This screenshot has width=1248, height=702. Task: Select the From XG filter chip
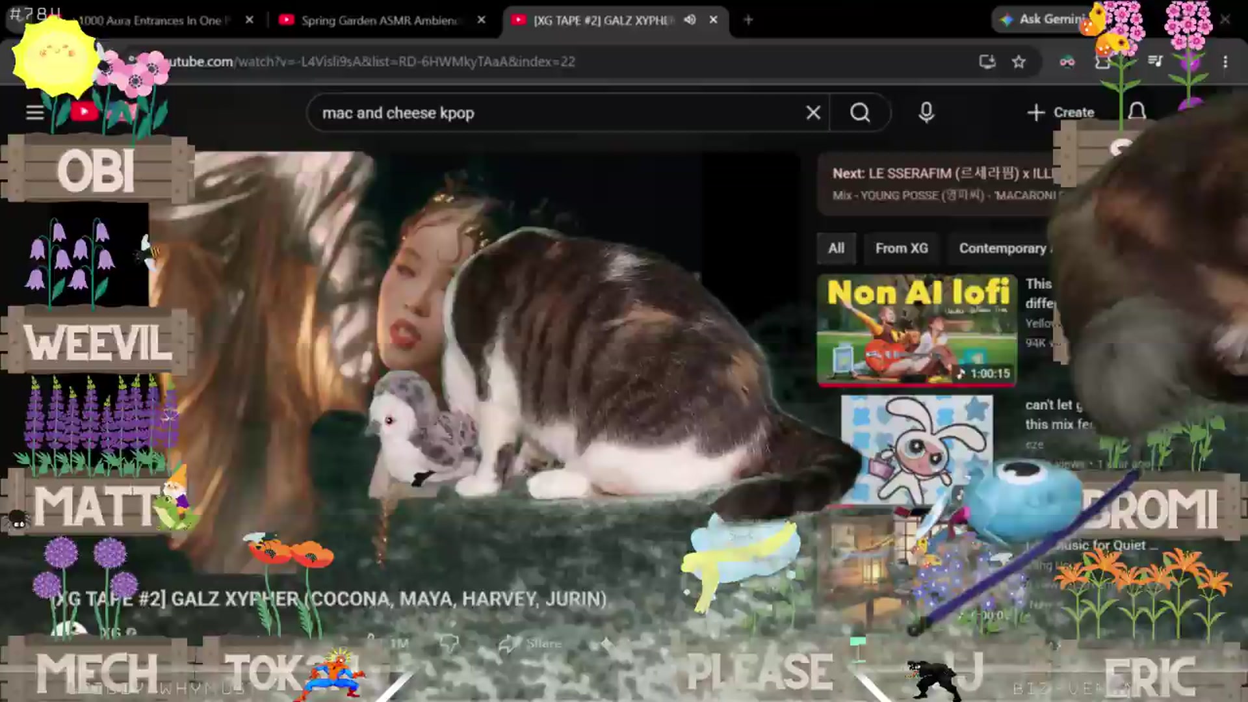[901, 248]
